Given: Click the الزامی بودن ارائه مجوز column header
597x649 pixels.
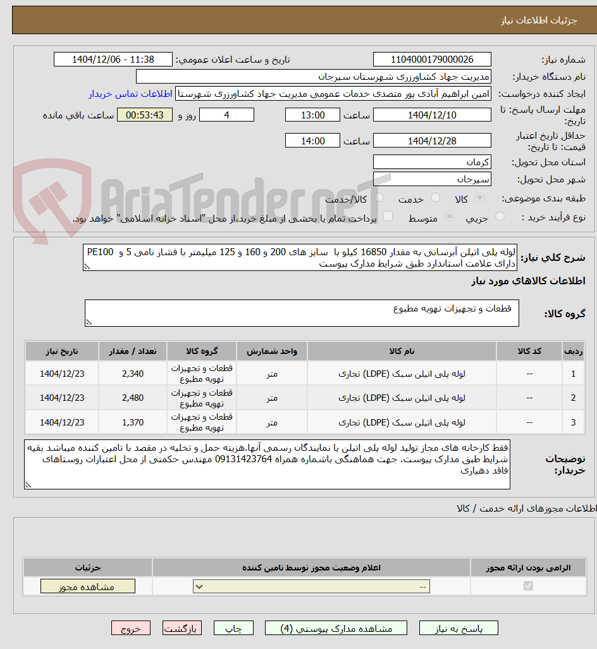Looking at the screenshot, I should tap(528, 567).
